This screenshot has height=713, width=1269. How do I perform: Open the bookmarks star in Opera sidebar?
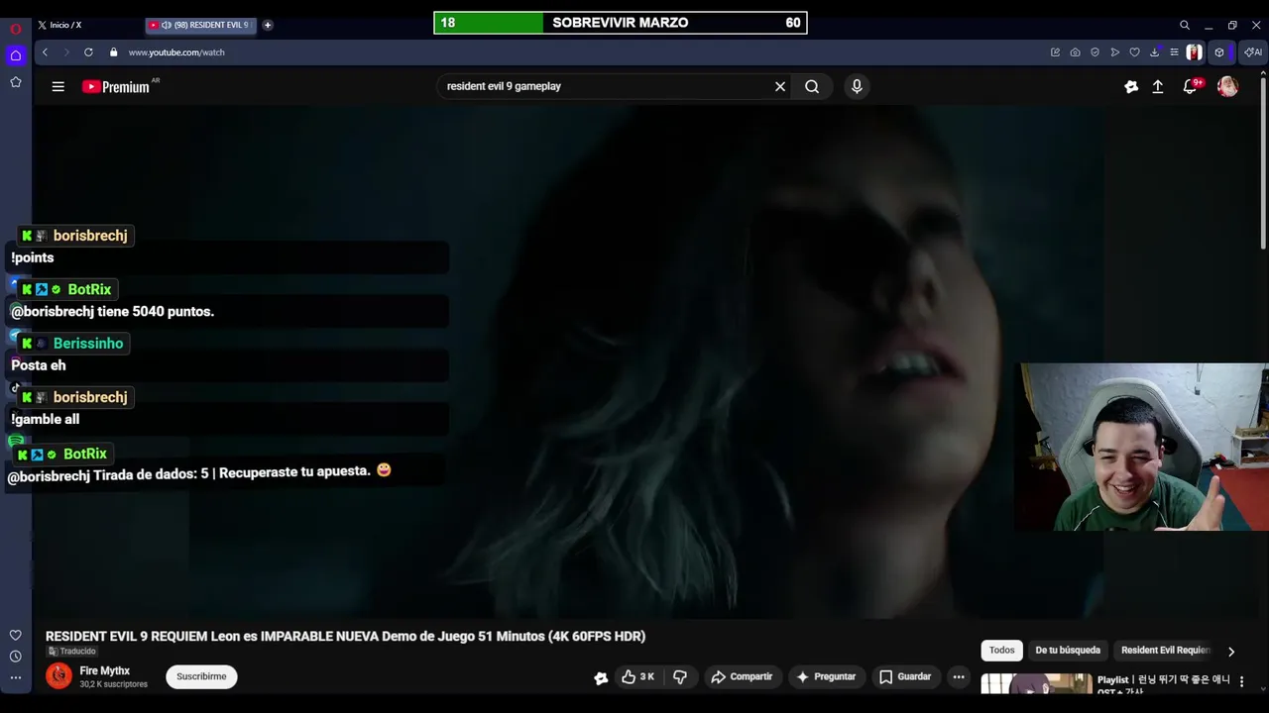click(16, 82)
